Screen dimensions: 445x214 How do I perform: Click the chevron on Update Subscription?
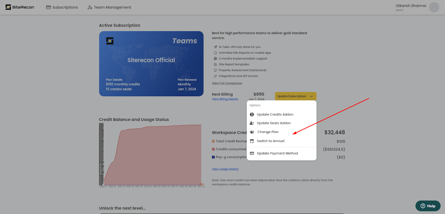point(311,96)
